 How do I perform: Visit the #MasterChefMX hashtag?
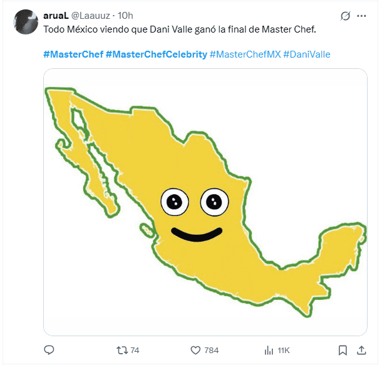245,54
